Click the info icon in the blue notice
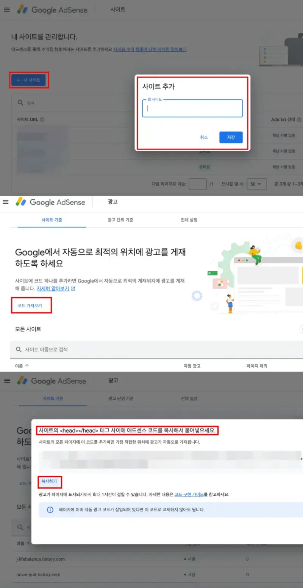The width and height of the screenshot is (303, 588). 50,510
